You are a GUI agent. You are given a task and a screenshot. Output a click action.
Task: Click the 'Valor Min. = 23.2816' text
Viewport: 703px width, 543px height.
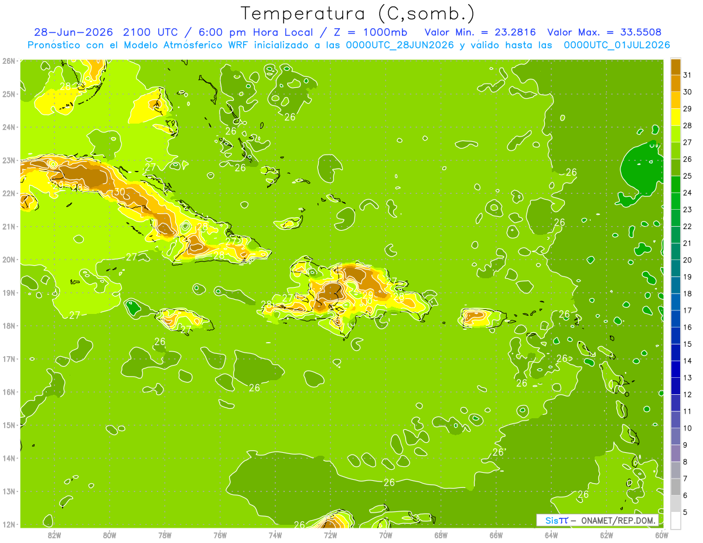pos(480,32)
